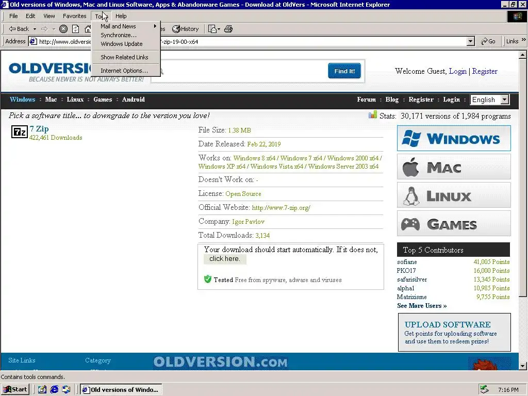Image resolution: width=528 pixels, height=396 pixels.
Task: Expand the address bar URL dropdown
Action: coord(471,41)
